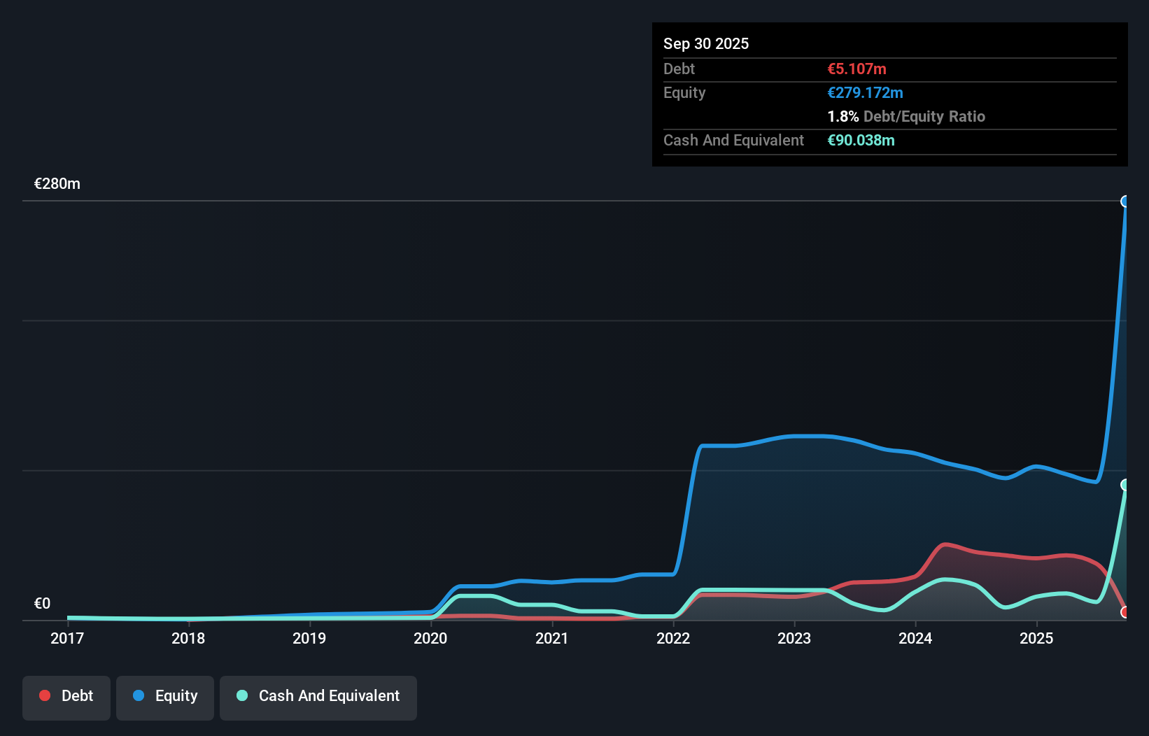This screenshot has height=736, width=1149.
Task: Click the blue Equity legend dot
Action: click(x=139, y=695)
